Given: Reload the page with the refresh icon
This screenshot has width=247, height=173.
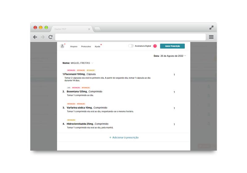Looking at the screenshot, I should pos(50,37).
